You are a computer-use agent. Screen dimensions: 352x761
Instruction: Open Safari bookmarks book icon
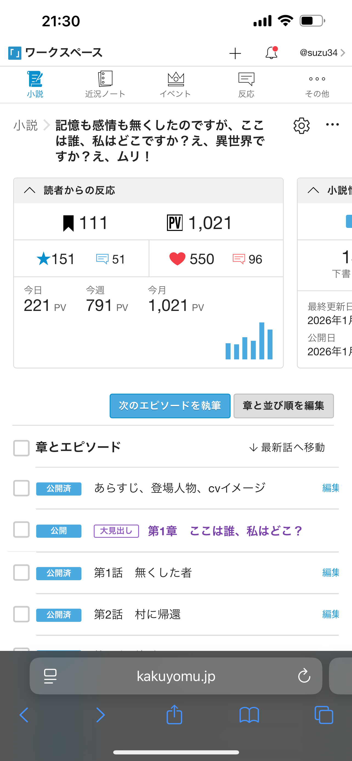pyautogui.click(x=249, y=715)
